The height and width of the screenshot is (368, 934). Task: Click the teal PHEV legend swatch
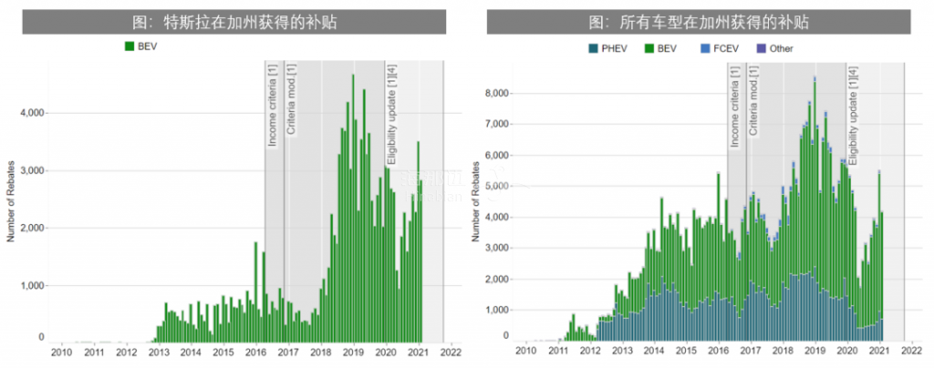(x=592, y=49)
